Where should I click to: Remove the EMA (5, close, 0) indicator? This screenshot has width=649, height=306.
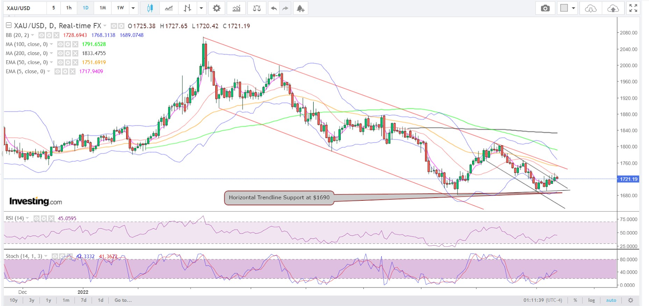pyautogui.click(x=72, y=71)
